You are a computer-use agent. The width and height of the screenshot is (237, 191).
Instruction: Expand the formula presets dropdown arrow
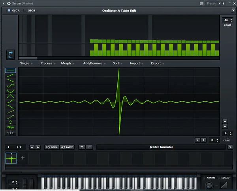(230, 147)
